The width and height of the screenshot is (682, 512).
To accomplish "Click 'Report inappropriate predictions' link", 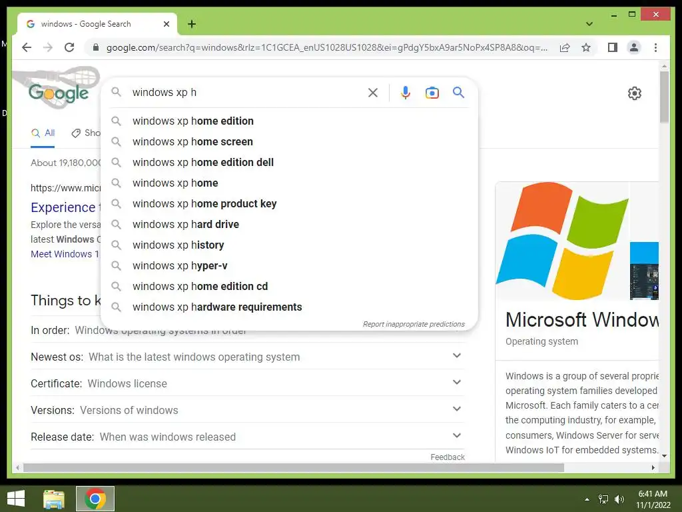I will (414, 325).
